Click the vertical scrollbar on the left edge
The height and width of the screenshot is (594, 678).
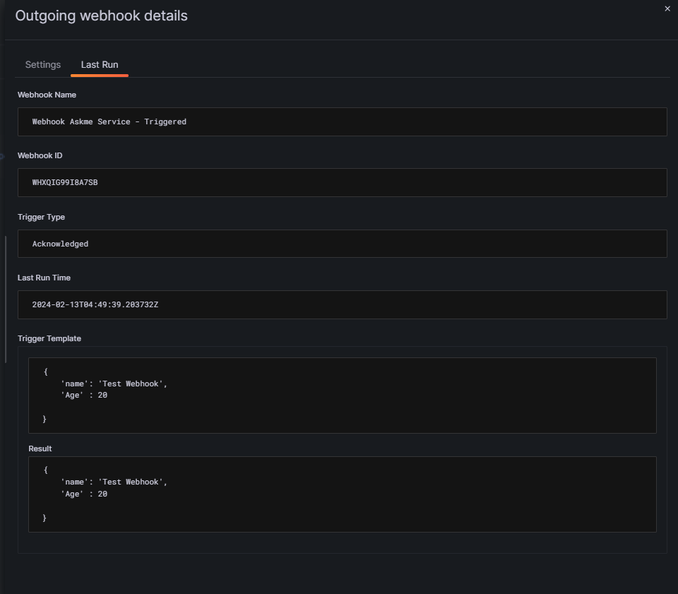click(x=5, y=297)
